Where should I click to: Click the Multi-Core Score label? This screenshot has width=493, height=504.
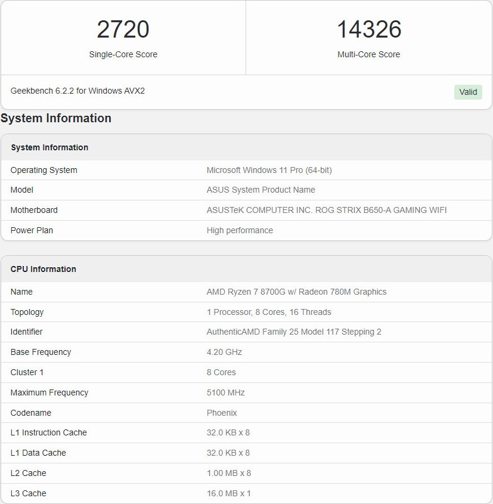pos(369,54)
